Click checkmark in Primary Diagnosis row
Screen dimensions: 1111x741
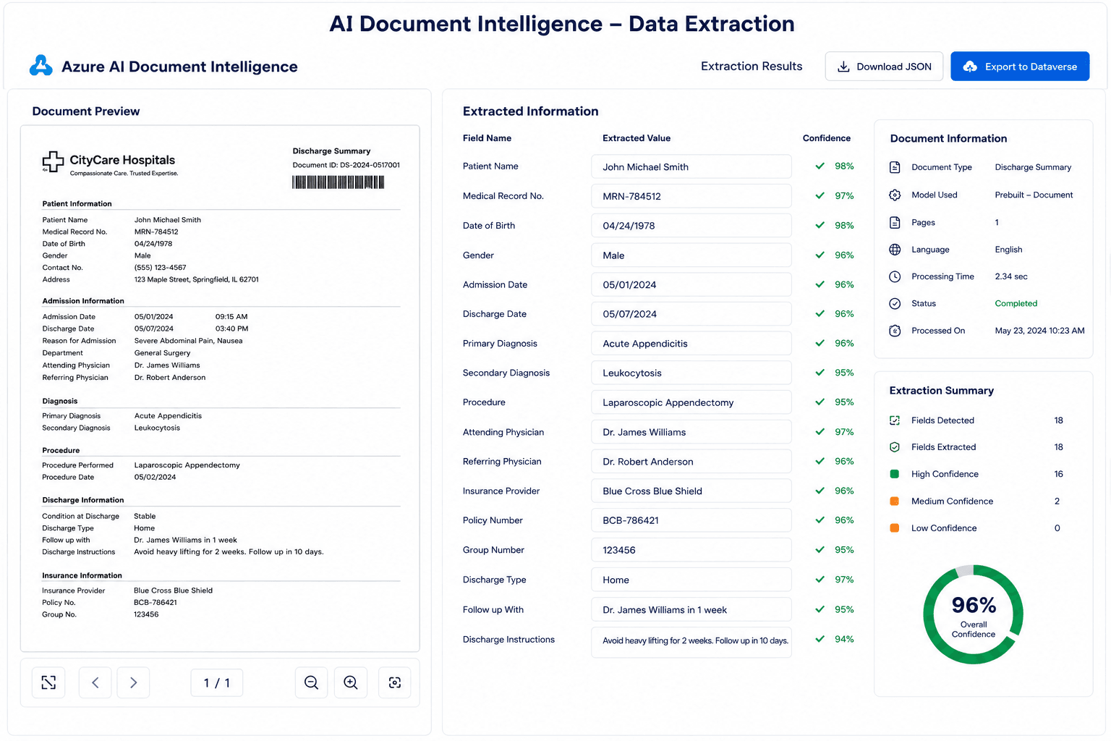pos(820,344)
